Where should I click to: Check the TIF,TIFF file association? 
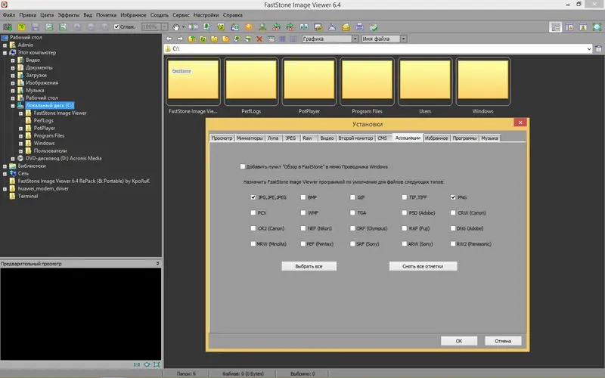(404, 197)
